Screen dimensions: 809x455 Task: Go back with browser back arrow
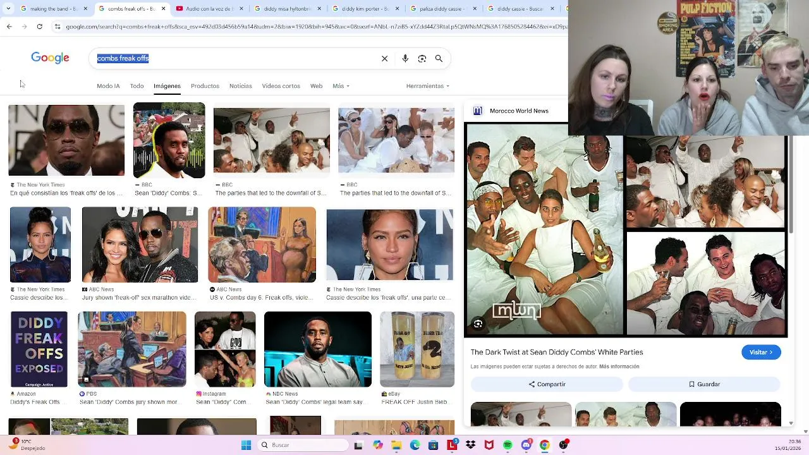9,27
